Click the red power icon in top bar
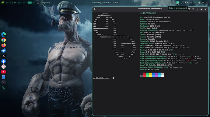 tap(207, 2)
